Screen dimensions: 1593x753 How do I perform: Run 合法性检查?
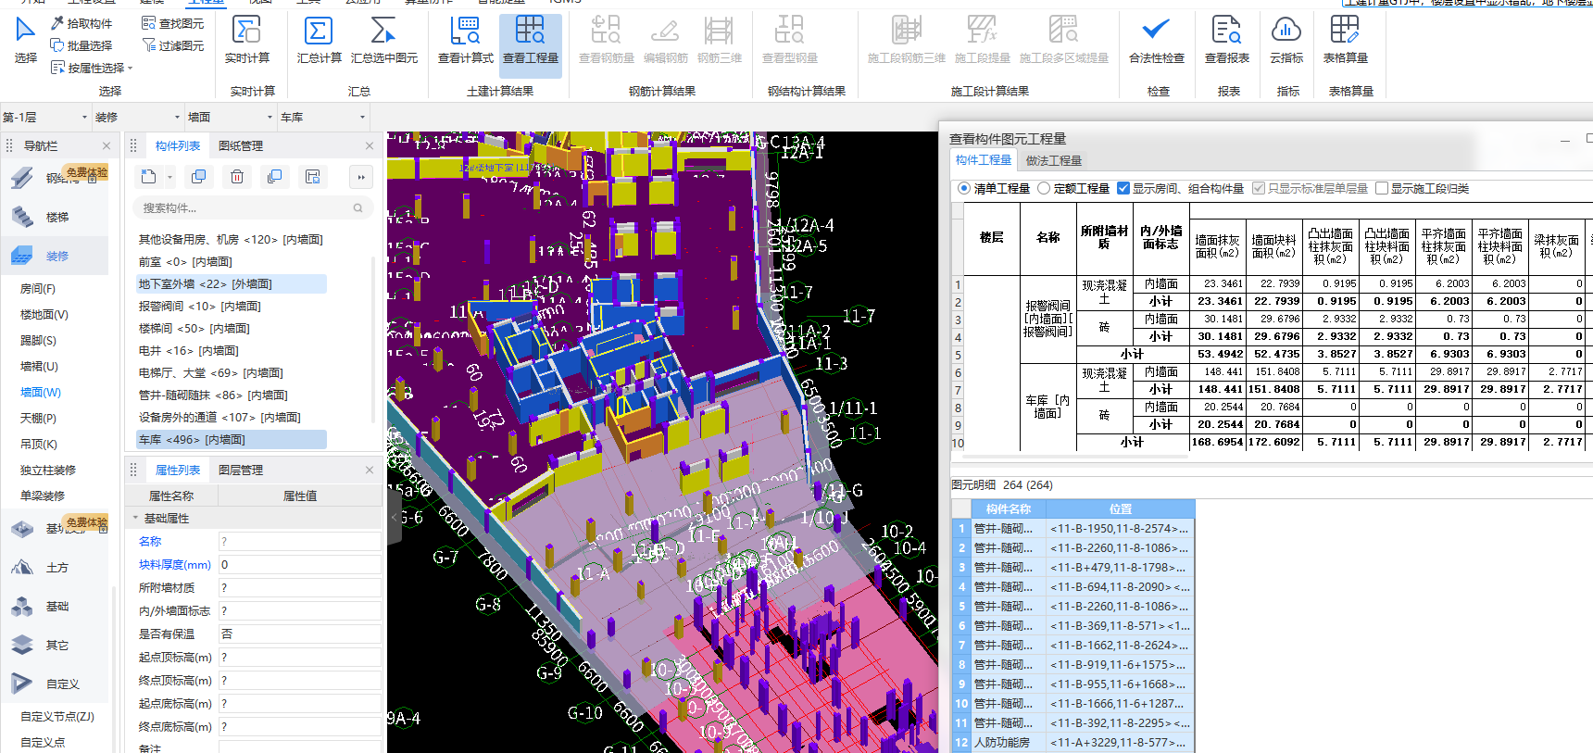pos(1156,39)
